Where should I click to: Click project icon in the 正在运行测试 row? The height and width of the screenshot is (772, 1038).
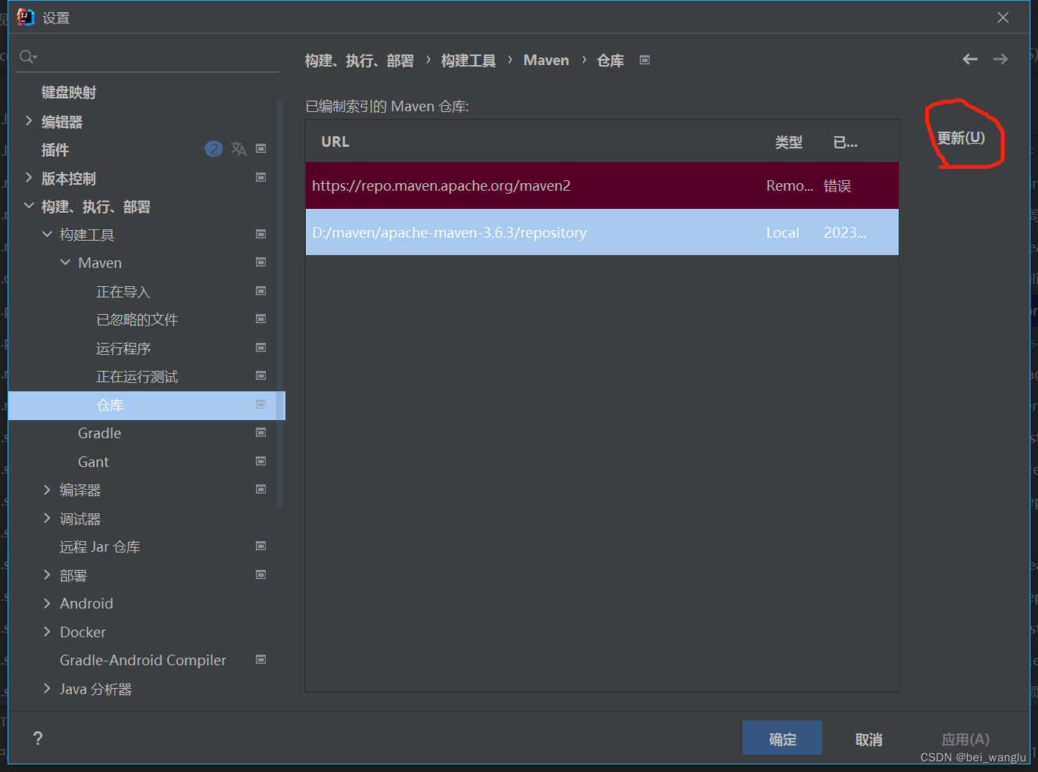tap(261, 376)
